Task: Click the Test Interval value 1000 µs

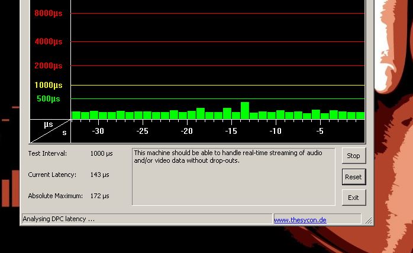Action: [101, 153]
